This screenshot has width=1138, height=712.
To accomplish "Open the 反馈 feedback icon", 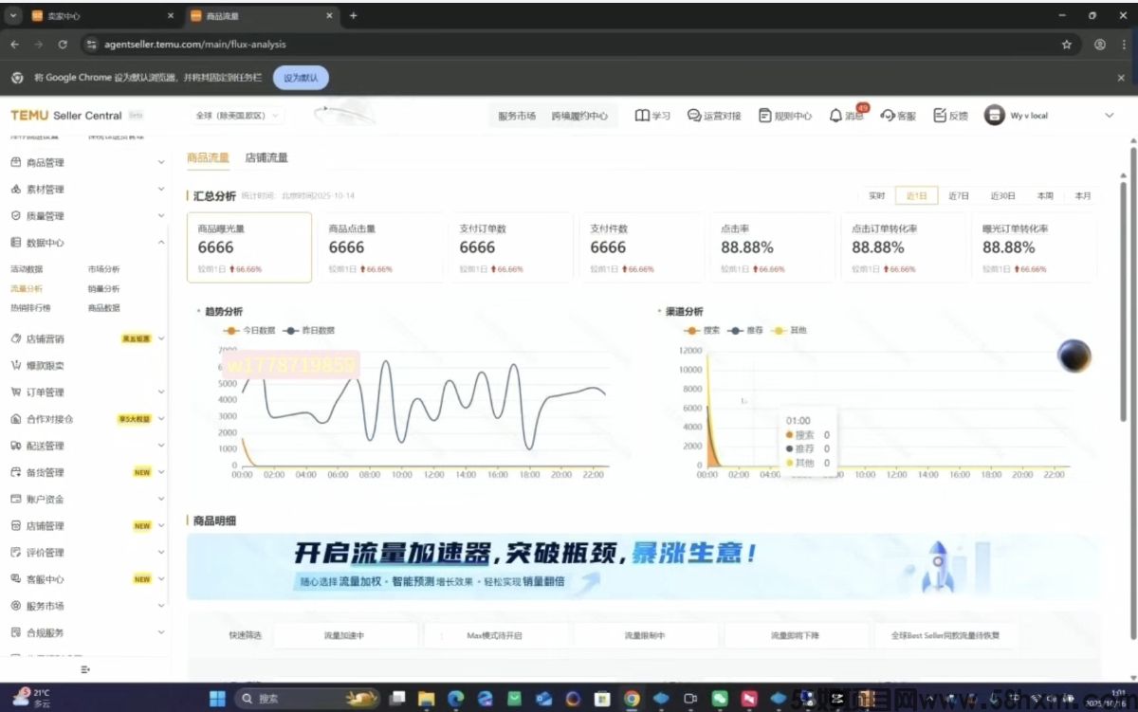I will click(x=939, y=115).
